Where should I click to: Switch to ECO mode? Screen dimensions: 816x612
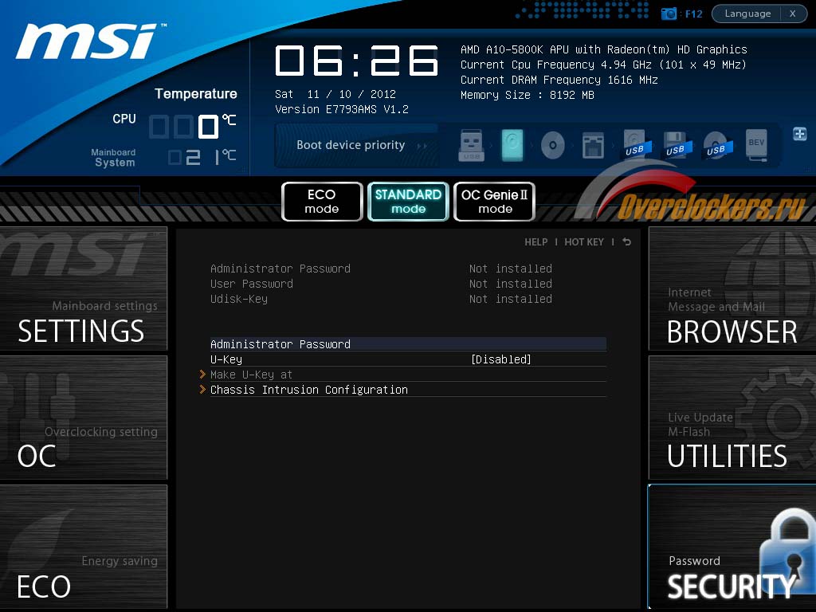coord(322,202)
